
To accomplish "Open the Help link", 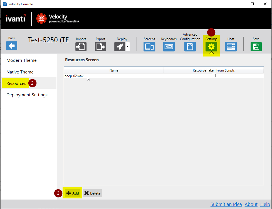I will [265, 204].
